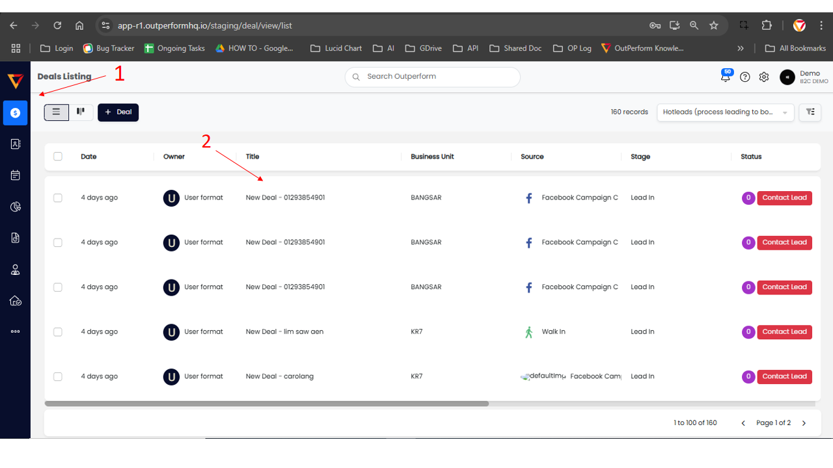The image size is (833, 468).
Task: Open the contacts icon in left sidebar
Action: (x=16, y=144)
